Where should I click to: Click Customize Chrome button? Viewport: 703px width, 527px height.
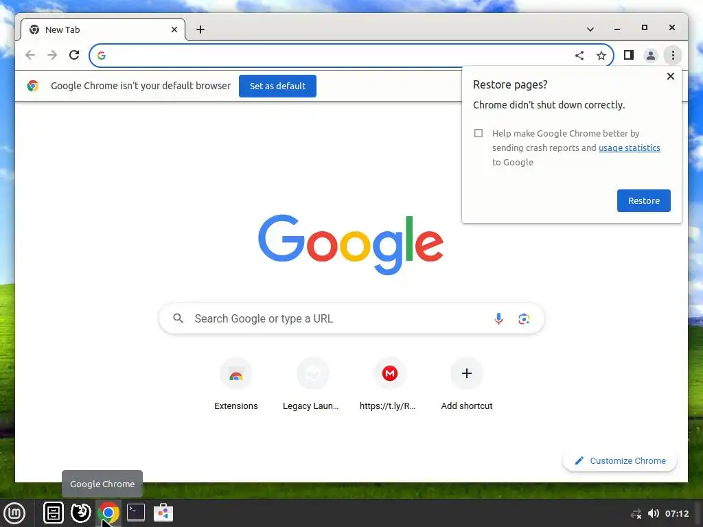[x=620, y=460]
